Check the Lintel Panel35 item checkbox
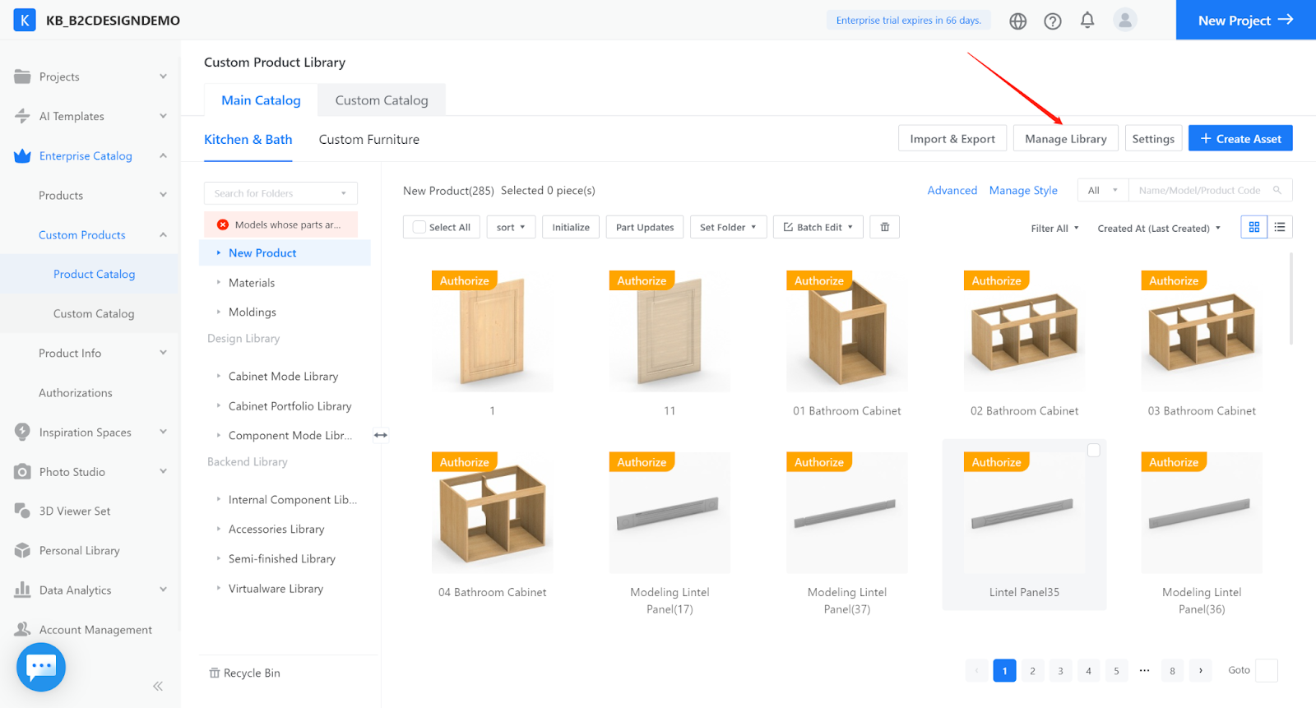Viewport: 1316px width, 708px height. (x=1093, y=450)
